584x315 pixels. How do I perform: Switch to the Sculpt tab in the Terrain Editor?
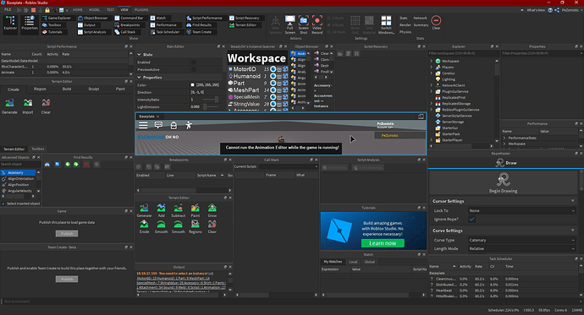pos(93,90)
